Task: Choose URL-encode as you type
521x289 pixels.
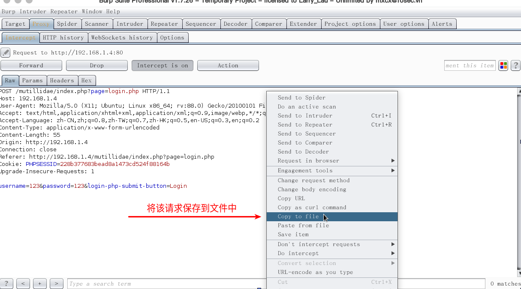Action: [332, 272]
